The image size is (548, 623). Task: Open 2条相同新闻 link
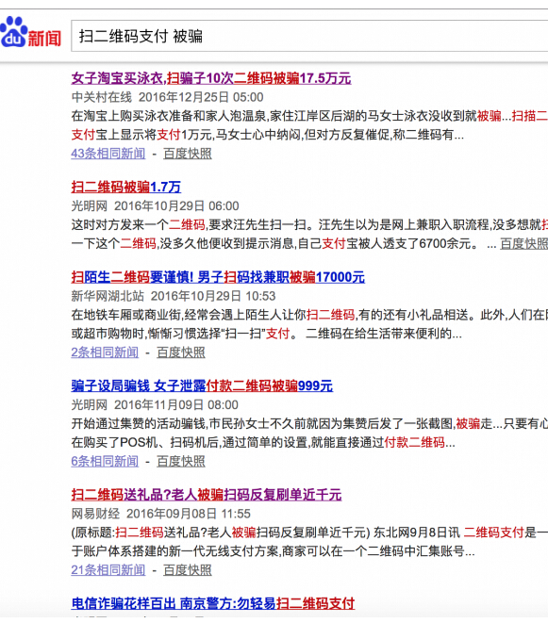tap(105, 352)
